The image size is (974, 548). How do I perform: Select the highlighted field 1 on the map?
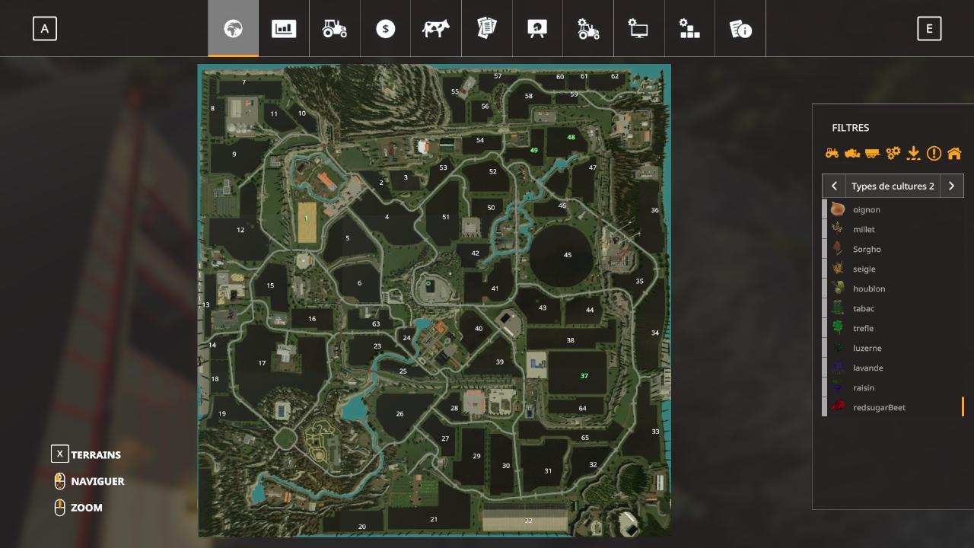[307, 221]
